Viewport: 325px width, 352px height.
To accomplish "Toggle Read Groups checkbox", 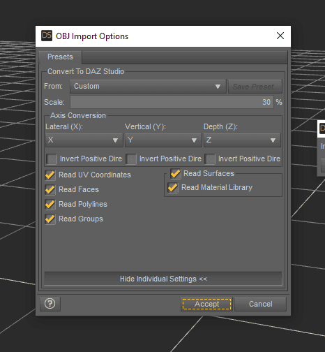I will [50, 219].
